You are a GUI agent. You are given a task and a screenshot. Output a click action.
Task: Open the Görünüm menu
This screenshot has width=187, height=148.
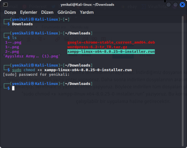point(67,12)
